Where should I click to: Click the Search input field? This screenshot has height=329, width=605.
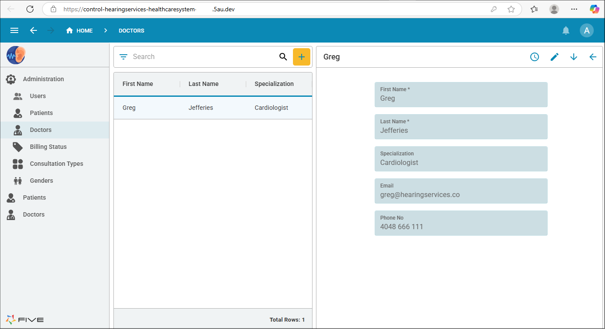click(203, 57)
